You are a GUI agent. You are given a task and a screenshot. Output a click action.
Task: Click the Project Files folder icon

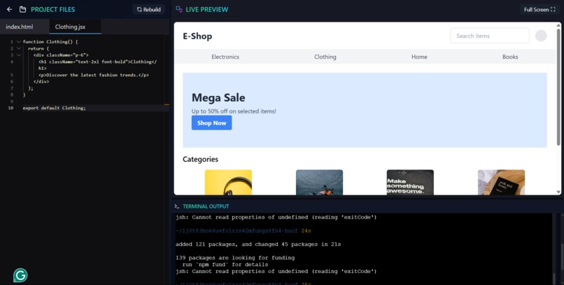click(x=22, y=9)
